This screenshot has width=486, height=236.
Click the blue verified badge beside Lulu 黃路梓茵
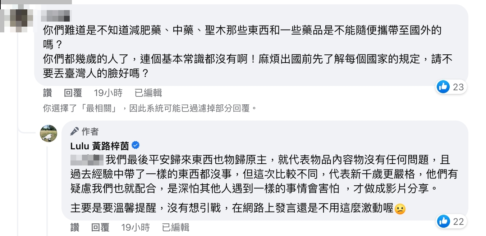(136, 145)
